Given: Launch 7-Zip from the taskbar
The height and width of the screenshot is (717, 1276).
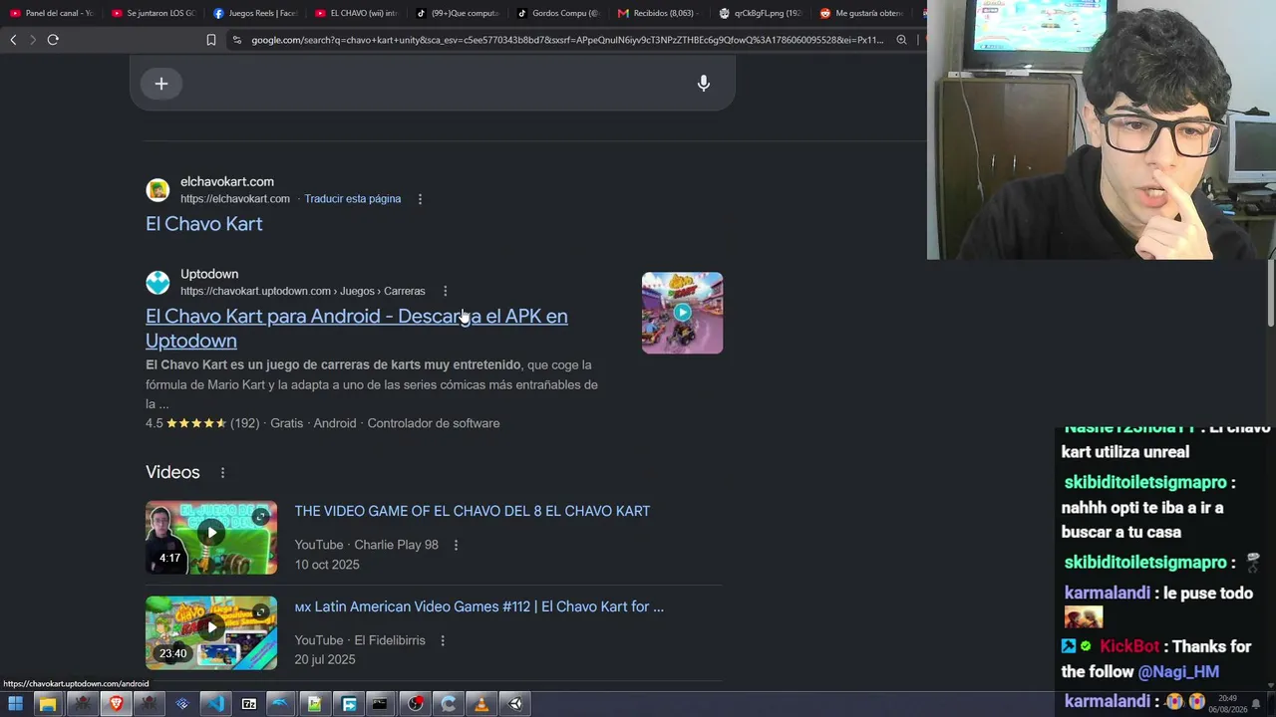Looking at the screenshot, I should click(x=249, y=704).
